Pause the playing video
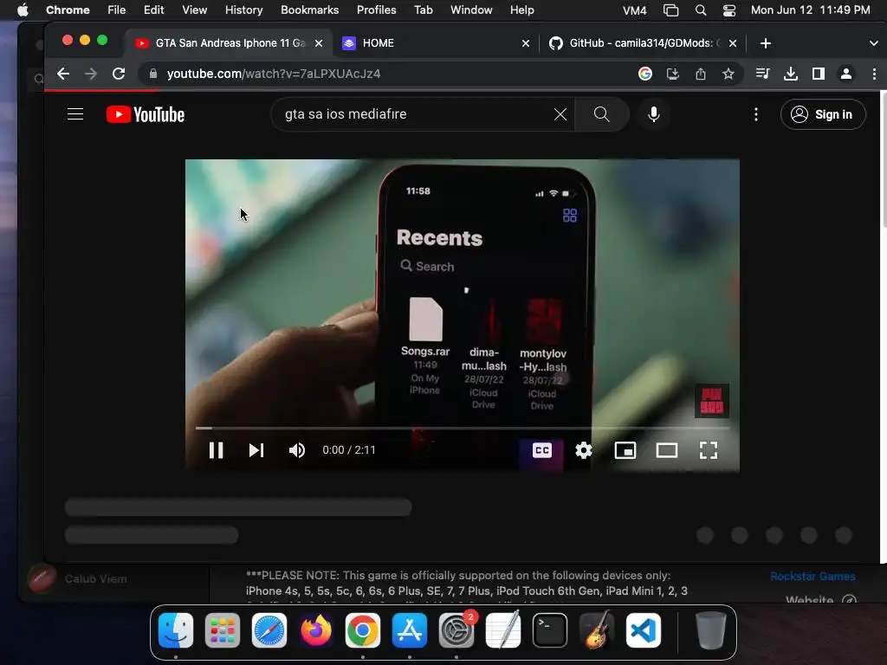 point(216,450)
